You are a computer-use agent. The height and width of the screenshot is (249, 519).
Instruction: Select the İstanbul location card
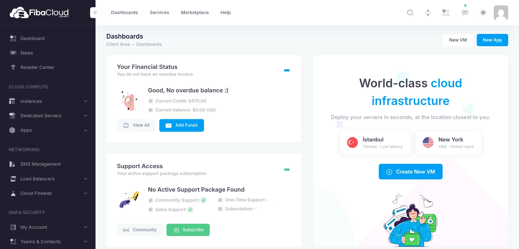point(375,143)
